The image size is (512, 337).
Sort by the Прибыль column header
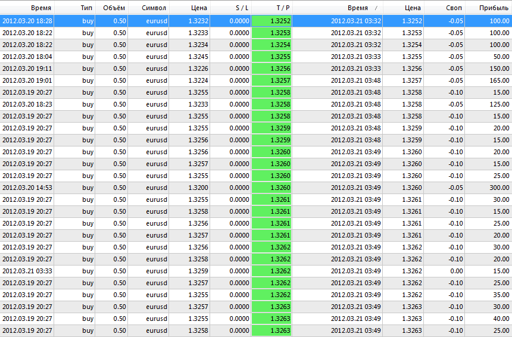[488, 8]
